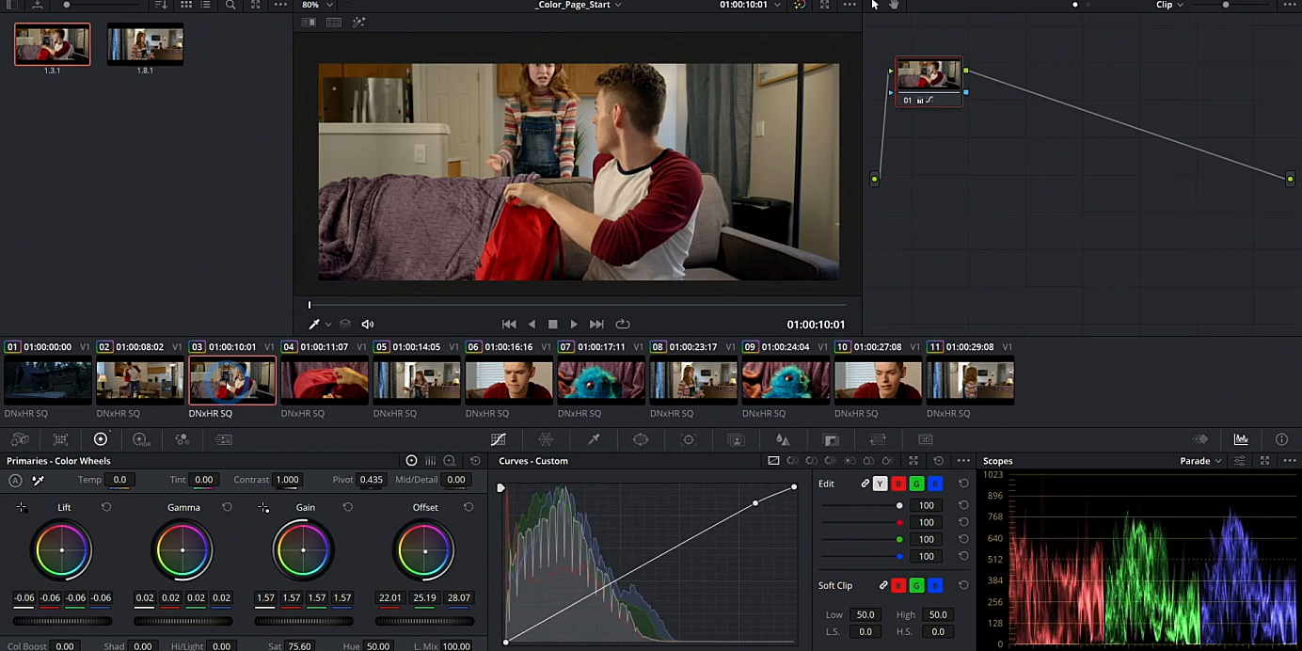Open the viewer zoom 80% dropdown

click(x=315, y=5)
